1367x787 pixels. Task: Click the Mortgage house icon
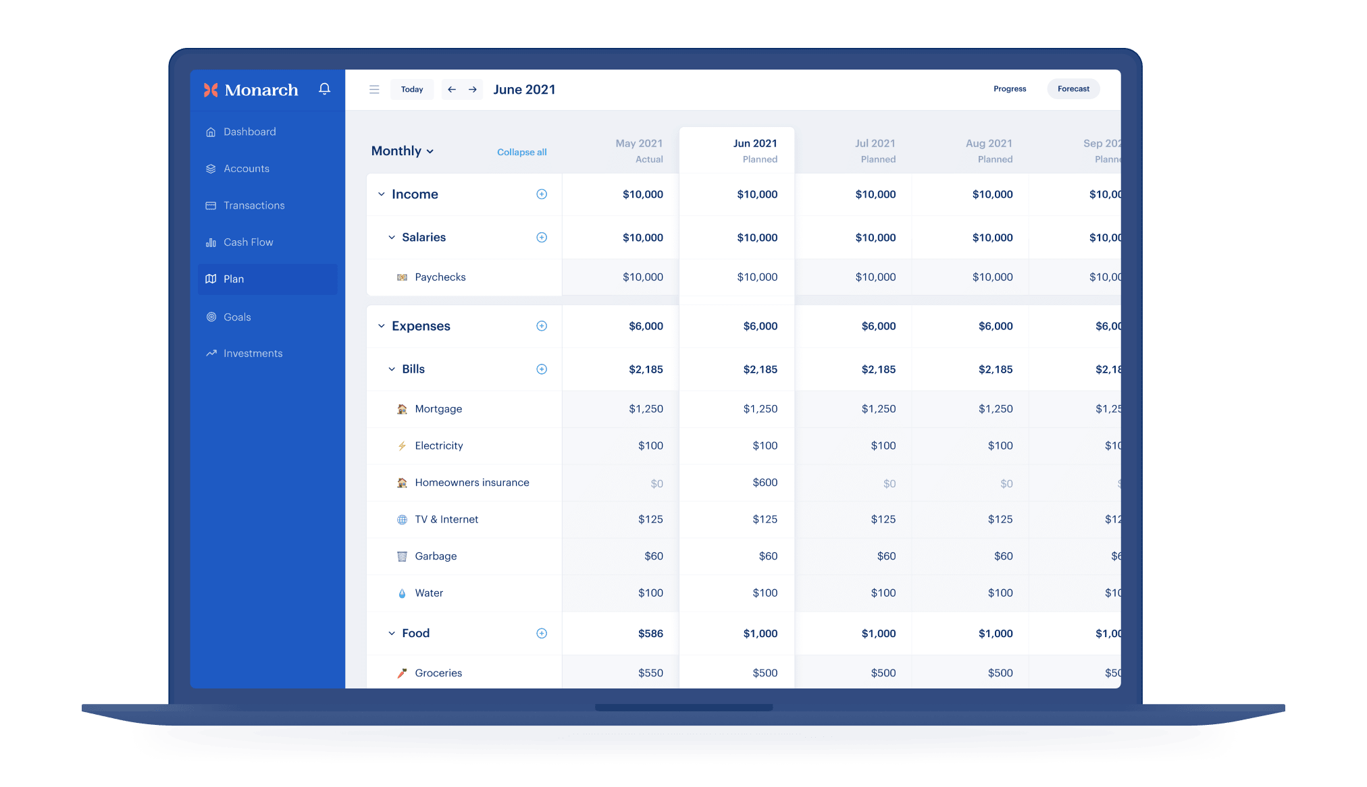(x=402, y=409)
